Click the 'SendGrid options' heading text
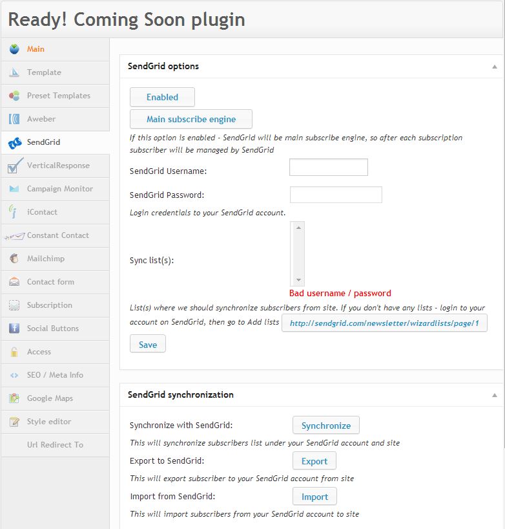The width and height of the screenshot is (505, 529). [x=163, y=66]
